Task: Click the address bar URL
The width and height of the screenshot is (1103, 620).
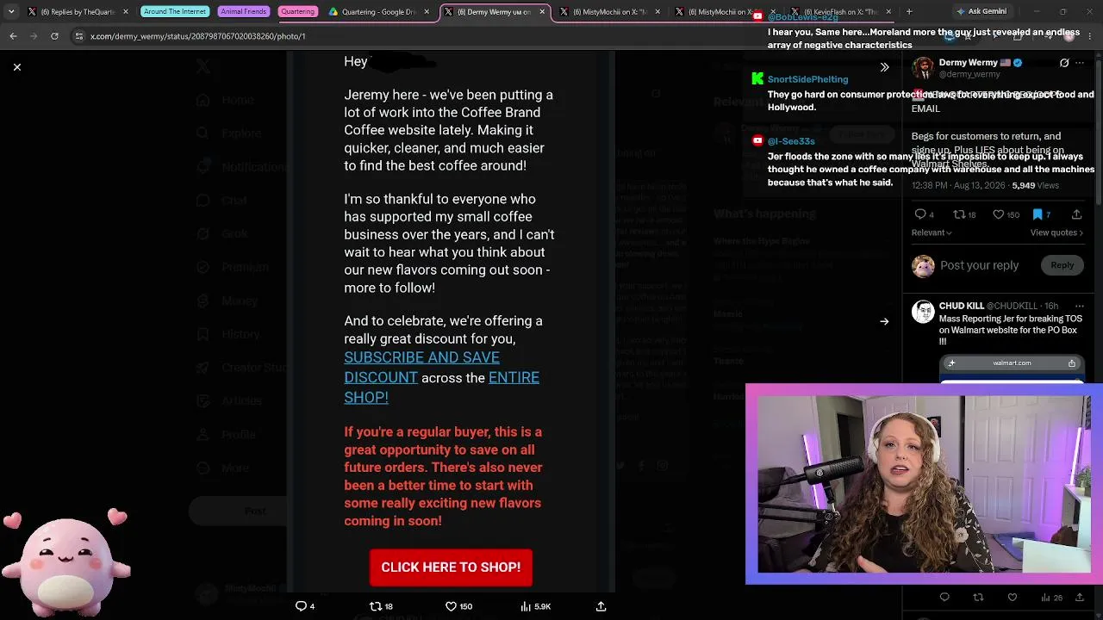Action: [197, 36]
